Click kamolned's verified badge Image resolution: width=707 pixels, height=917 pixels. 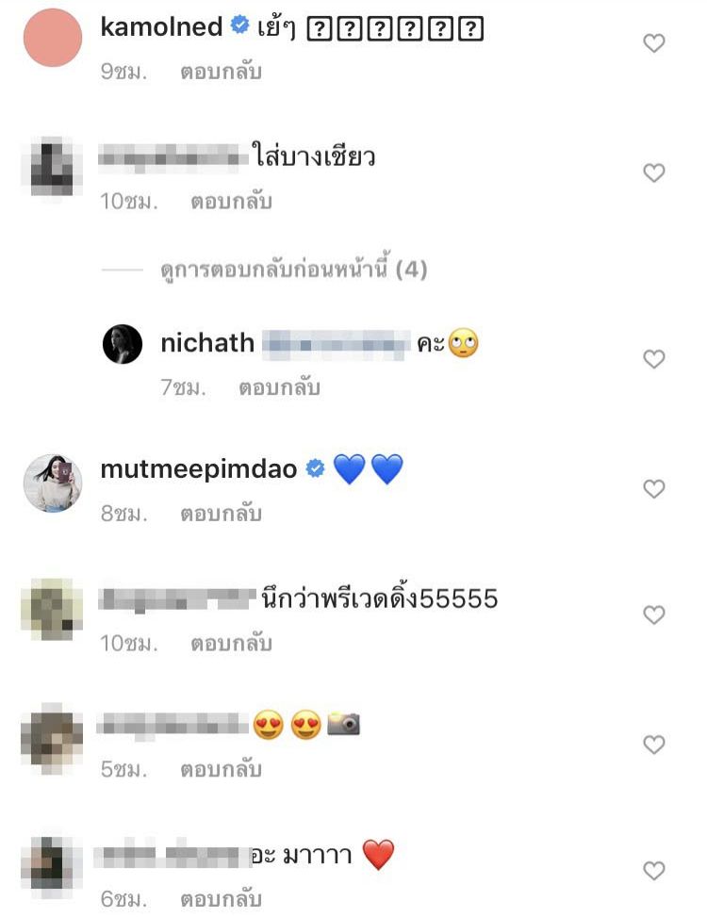(239, 25)
